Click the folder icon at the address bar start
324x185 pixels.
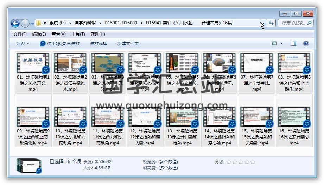[x=39, y=23]
